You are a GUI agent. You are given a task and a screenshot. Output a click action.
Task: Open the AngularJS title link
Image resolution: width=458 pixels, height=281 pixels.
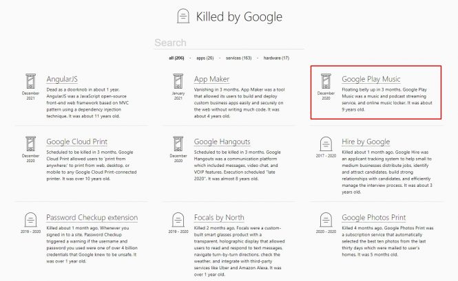61,79
